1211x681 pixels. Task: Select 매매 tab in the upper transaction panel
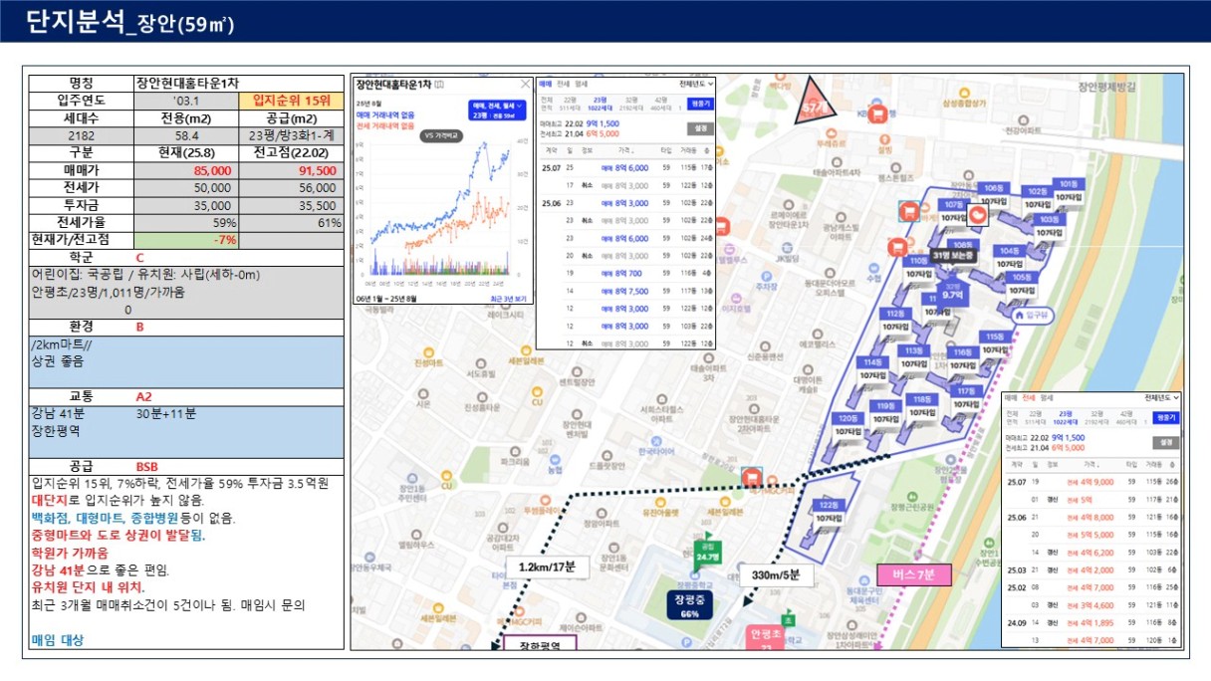[x=545, y=85]
